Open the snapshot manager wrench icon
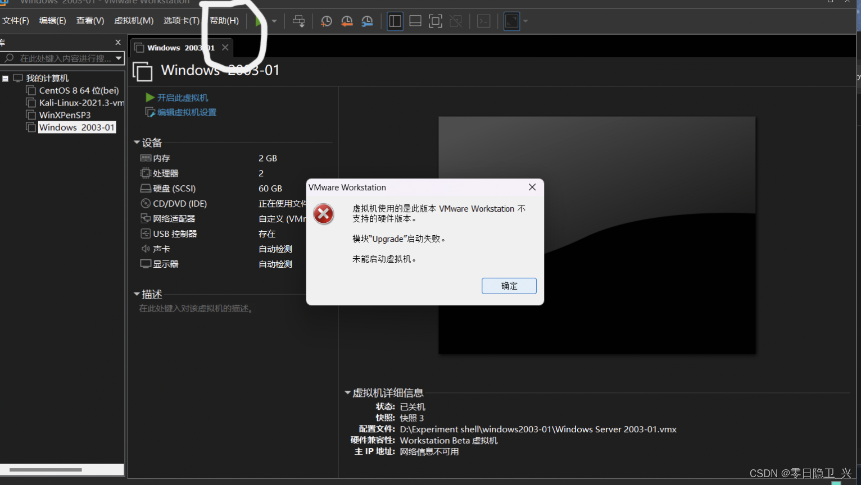This screenshot has height=485, width=861. pos(367,21)
